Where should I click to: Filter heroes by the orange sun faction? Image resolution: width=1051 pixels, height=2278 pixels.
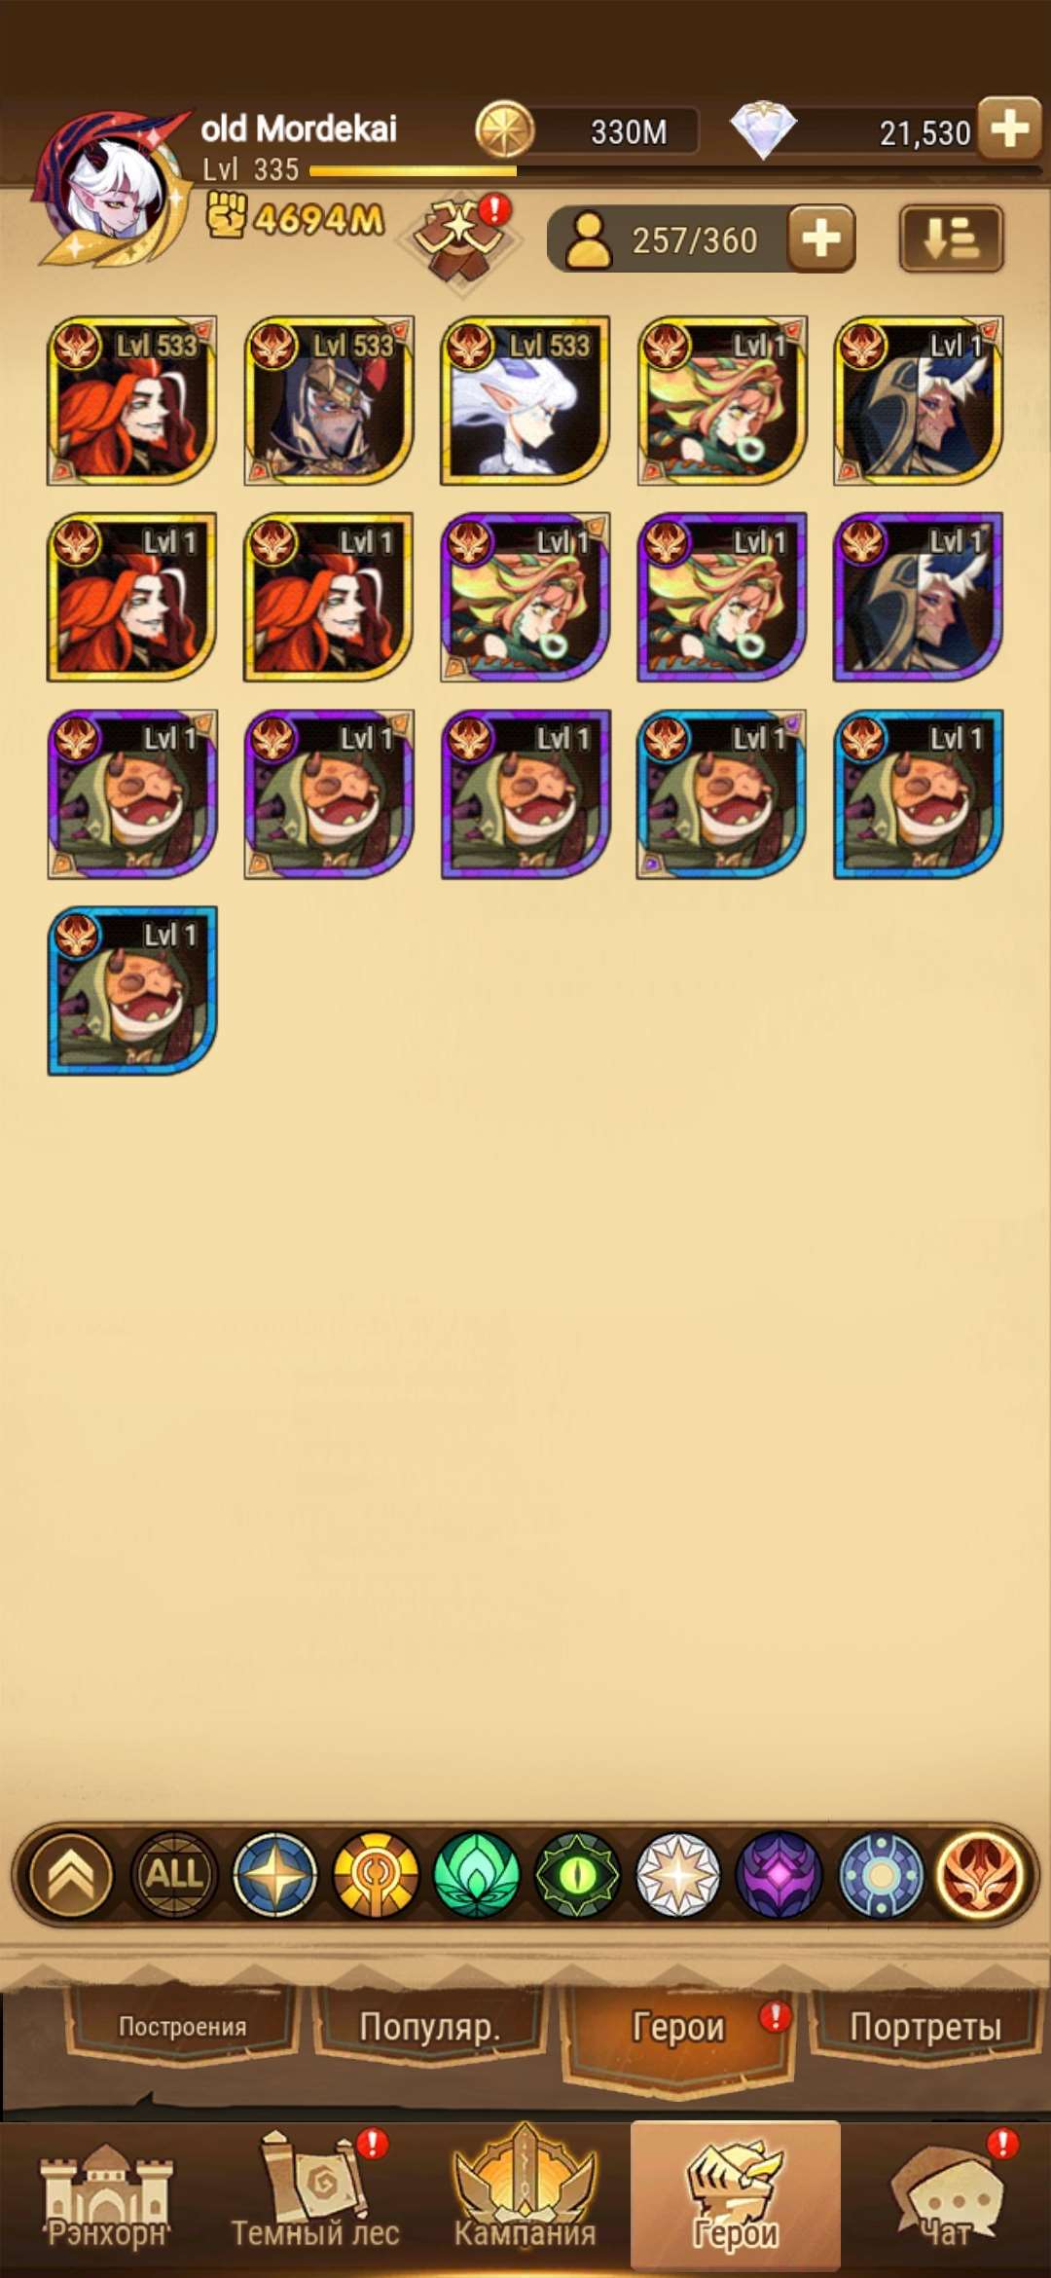(x=376, y=1874)
